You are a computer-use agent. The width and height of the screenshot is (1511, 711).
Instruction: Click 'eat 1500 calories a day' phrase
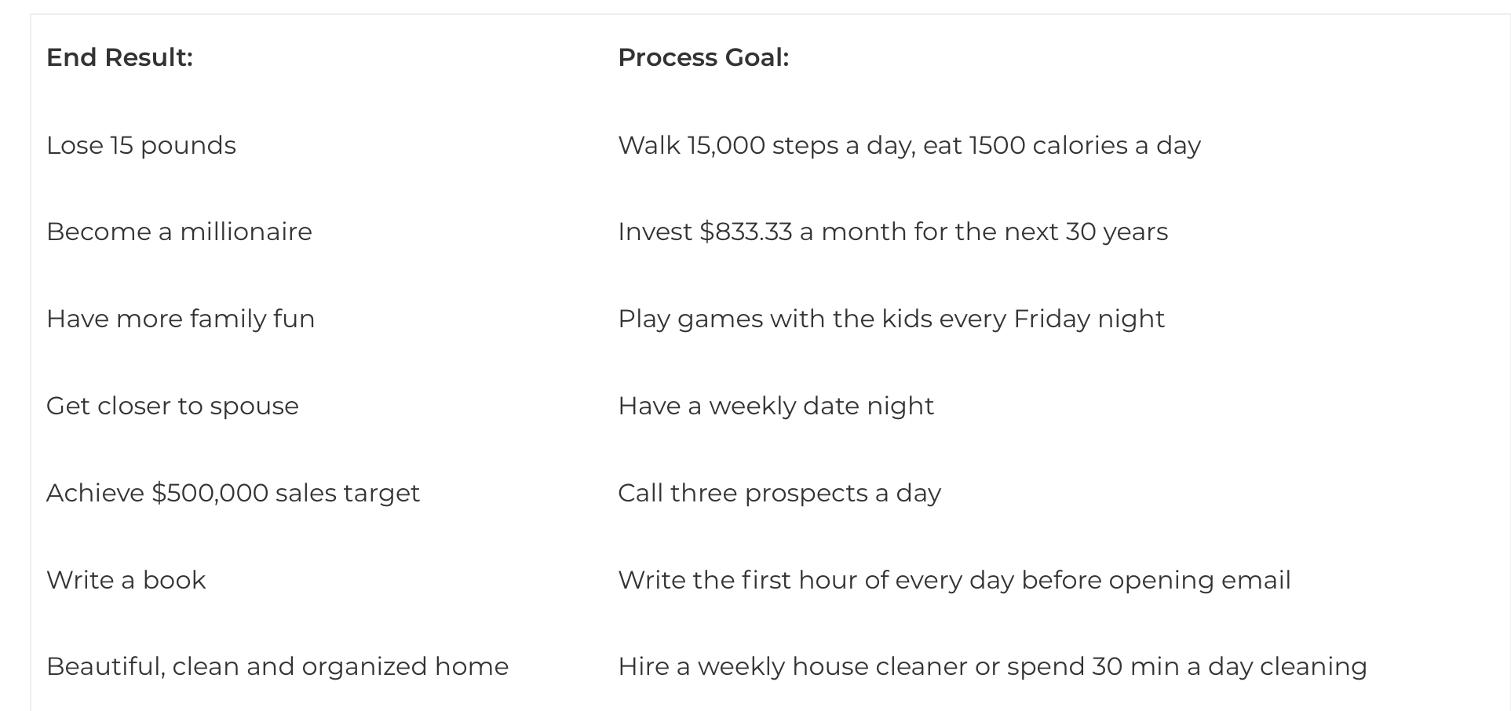pos(1062,145)
